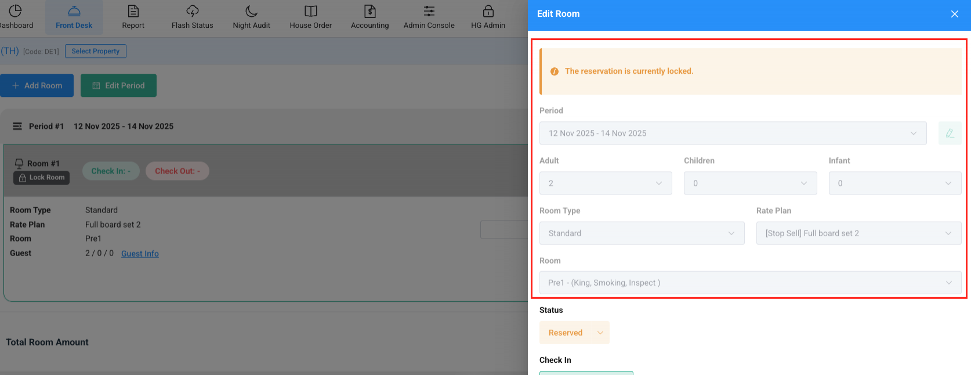Open House Order book icon
This screenshot has width=971, height=375.
coord(311,11)
